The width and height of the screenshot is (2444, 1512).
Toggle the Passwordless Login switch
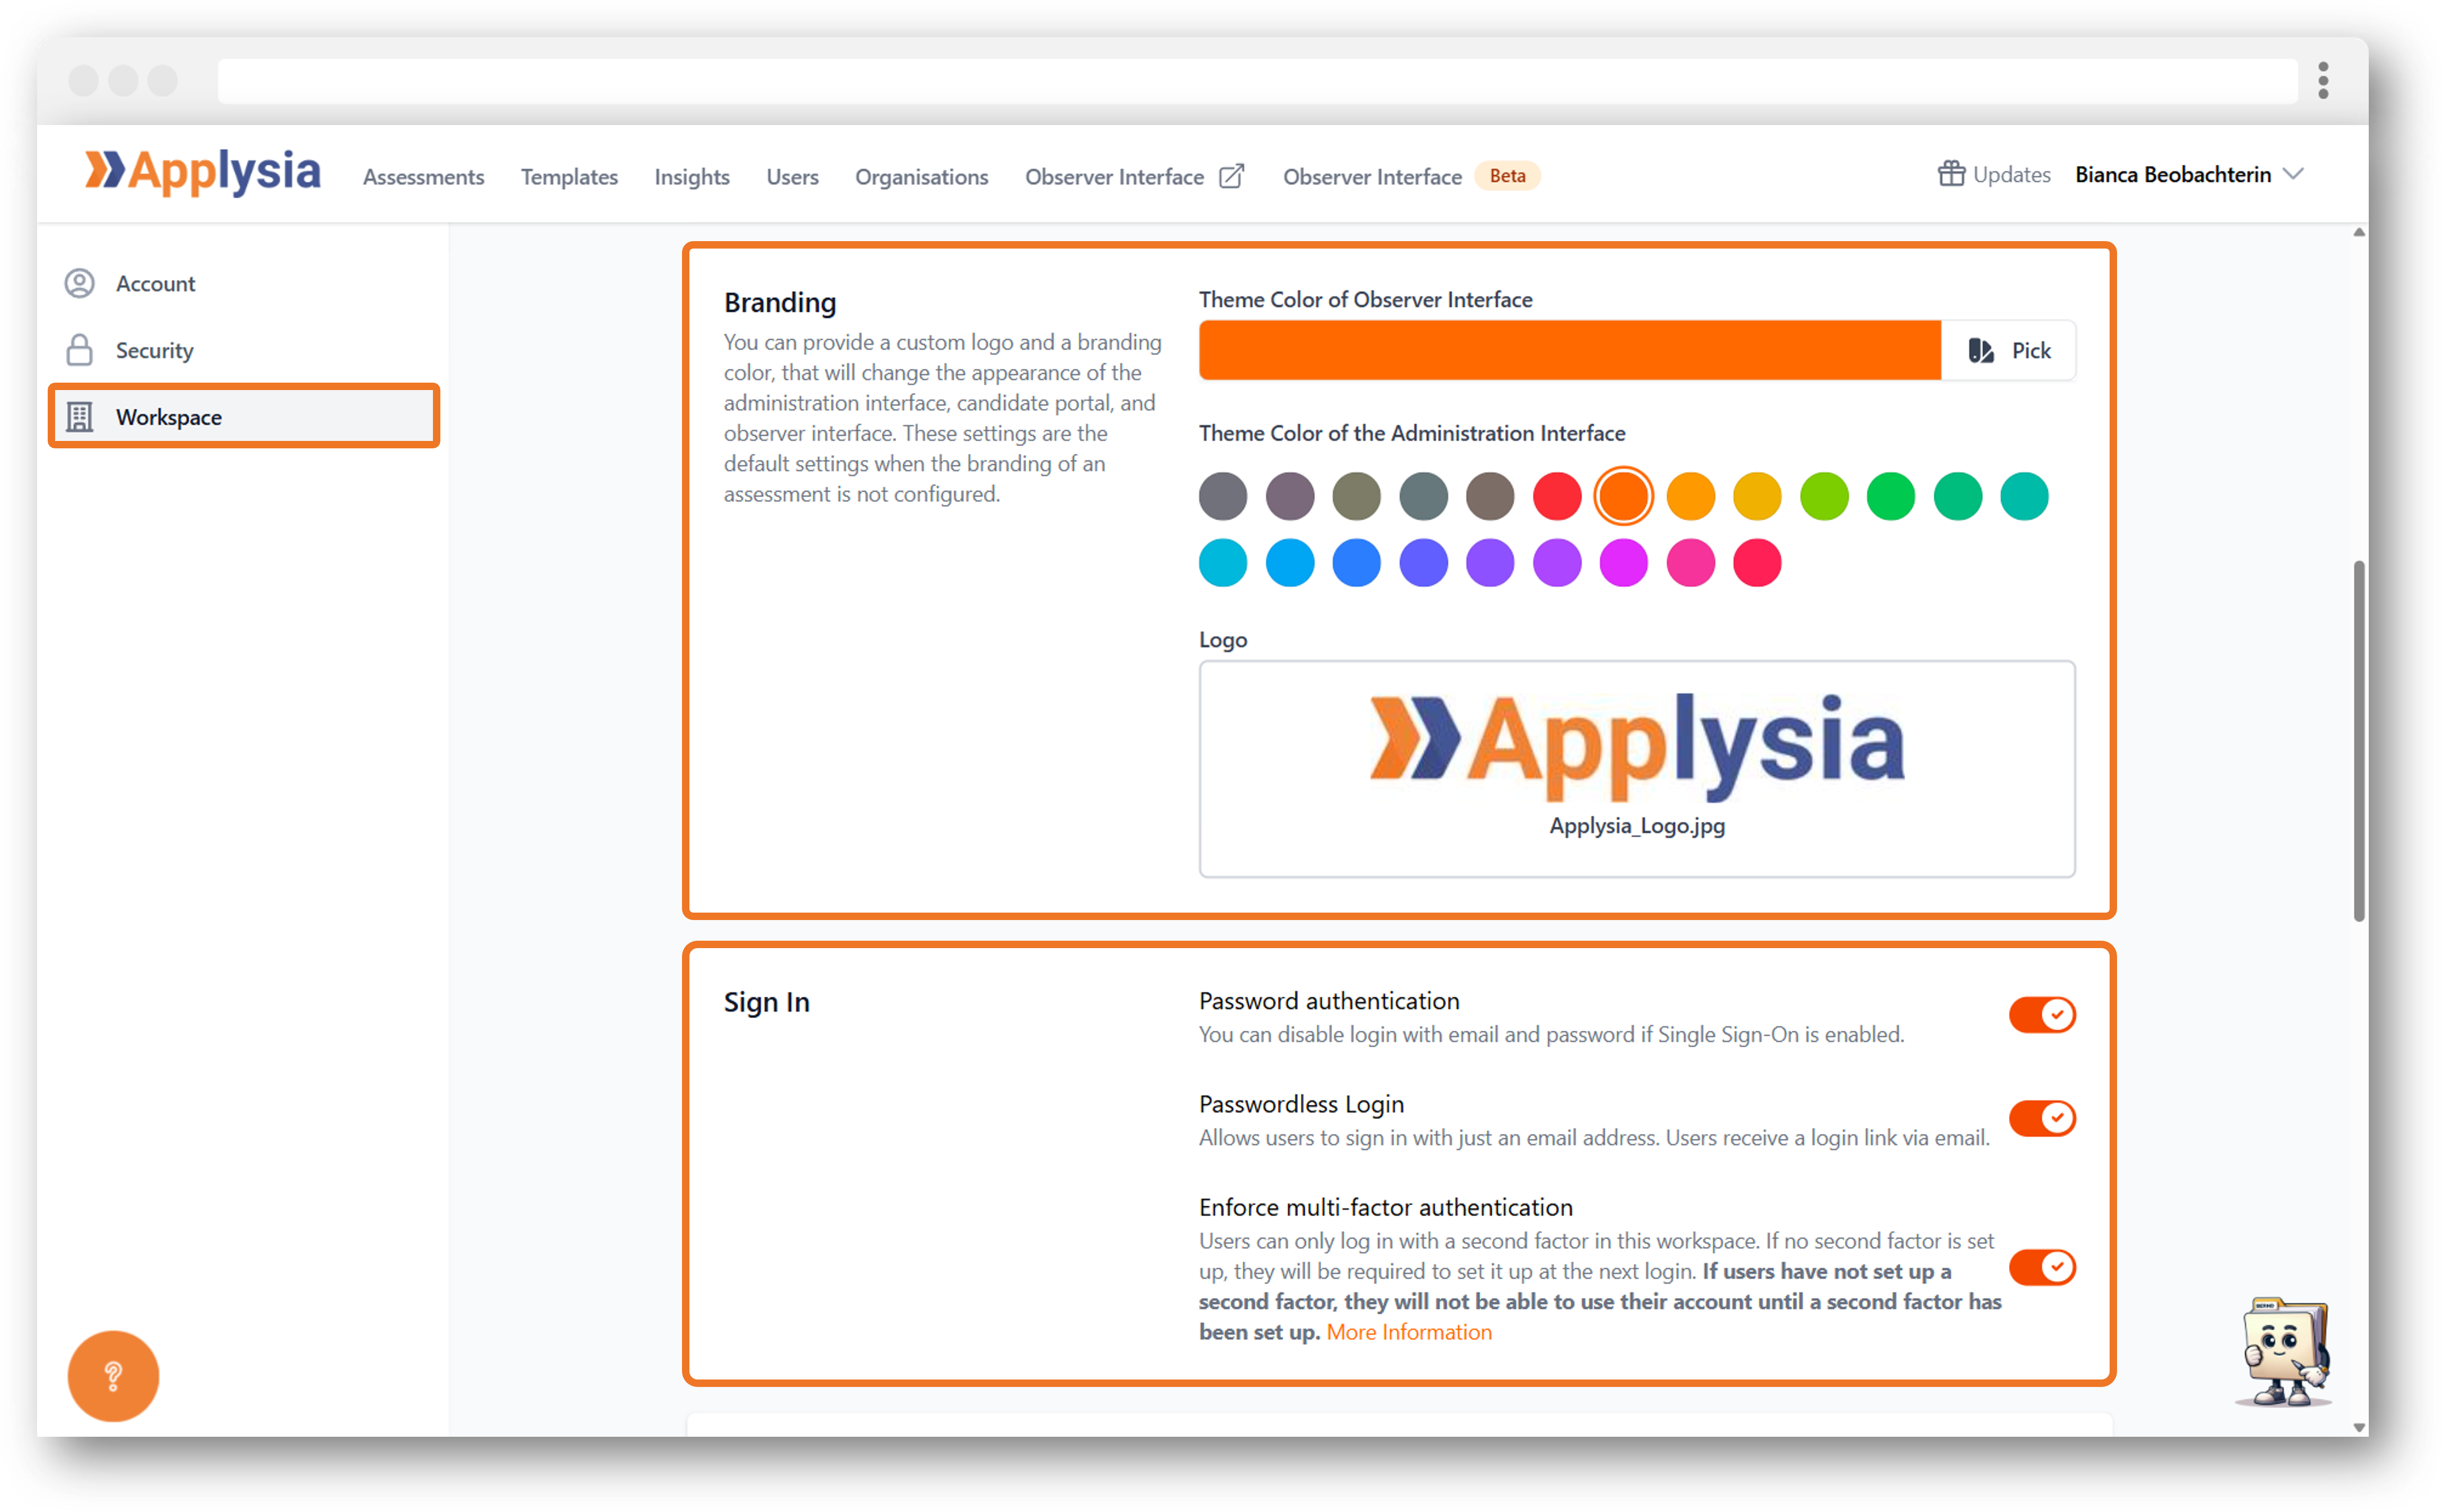2042,1118
